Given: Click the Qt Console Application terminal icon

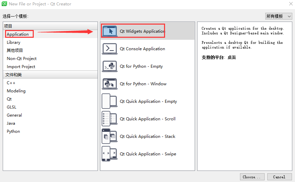Looking at the screenshot, I should [x=110, y=49].
